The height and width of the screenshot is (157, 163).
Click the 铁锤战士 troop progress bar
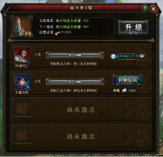[75, 55]
